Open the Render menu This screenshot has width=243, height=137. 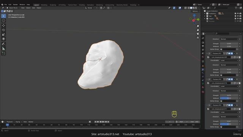pyautogui.click(x=15, y=5)
